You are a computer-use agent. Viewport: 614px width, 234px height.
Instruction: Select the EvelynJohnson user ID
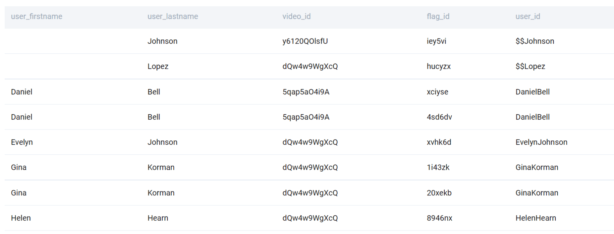[x=541, y=142]
